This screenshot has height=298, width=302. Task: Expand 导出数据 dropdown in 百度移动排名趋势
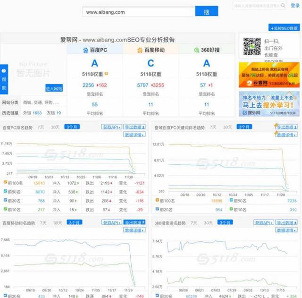click(x=134, y=222)
